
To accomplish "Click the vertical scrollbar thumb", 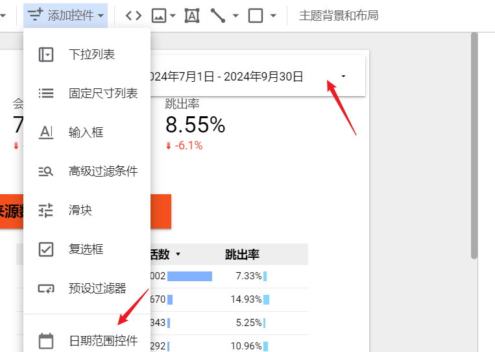I will 474,145.
